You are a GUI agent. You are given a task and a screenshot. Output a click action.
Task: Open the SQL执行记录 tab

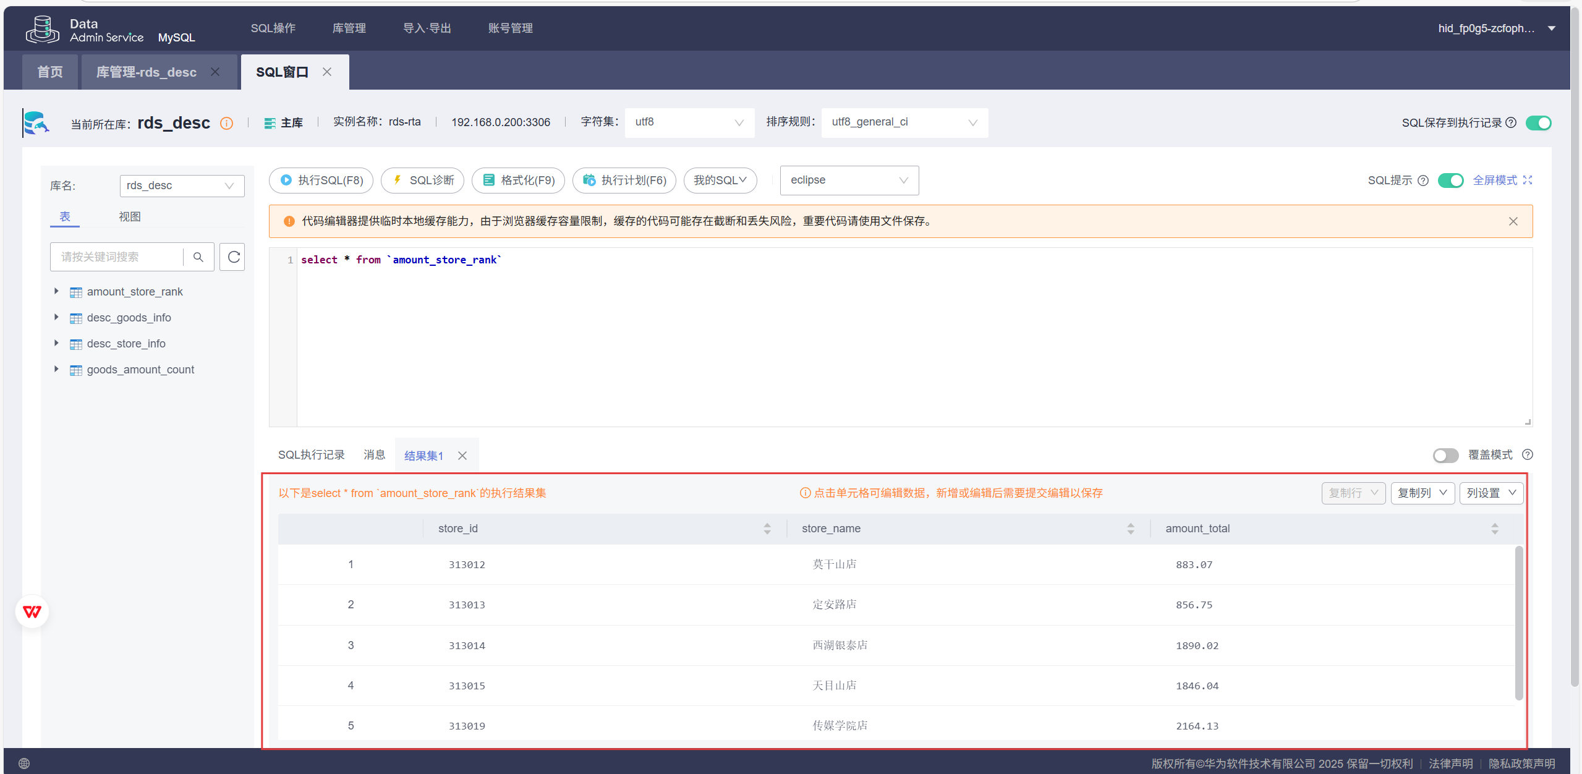(311, 455)
